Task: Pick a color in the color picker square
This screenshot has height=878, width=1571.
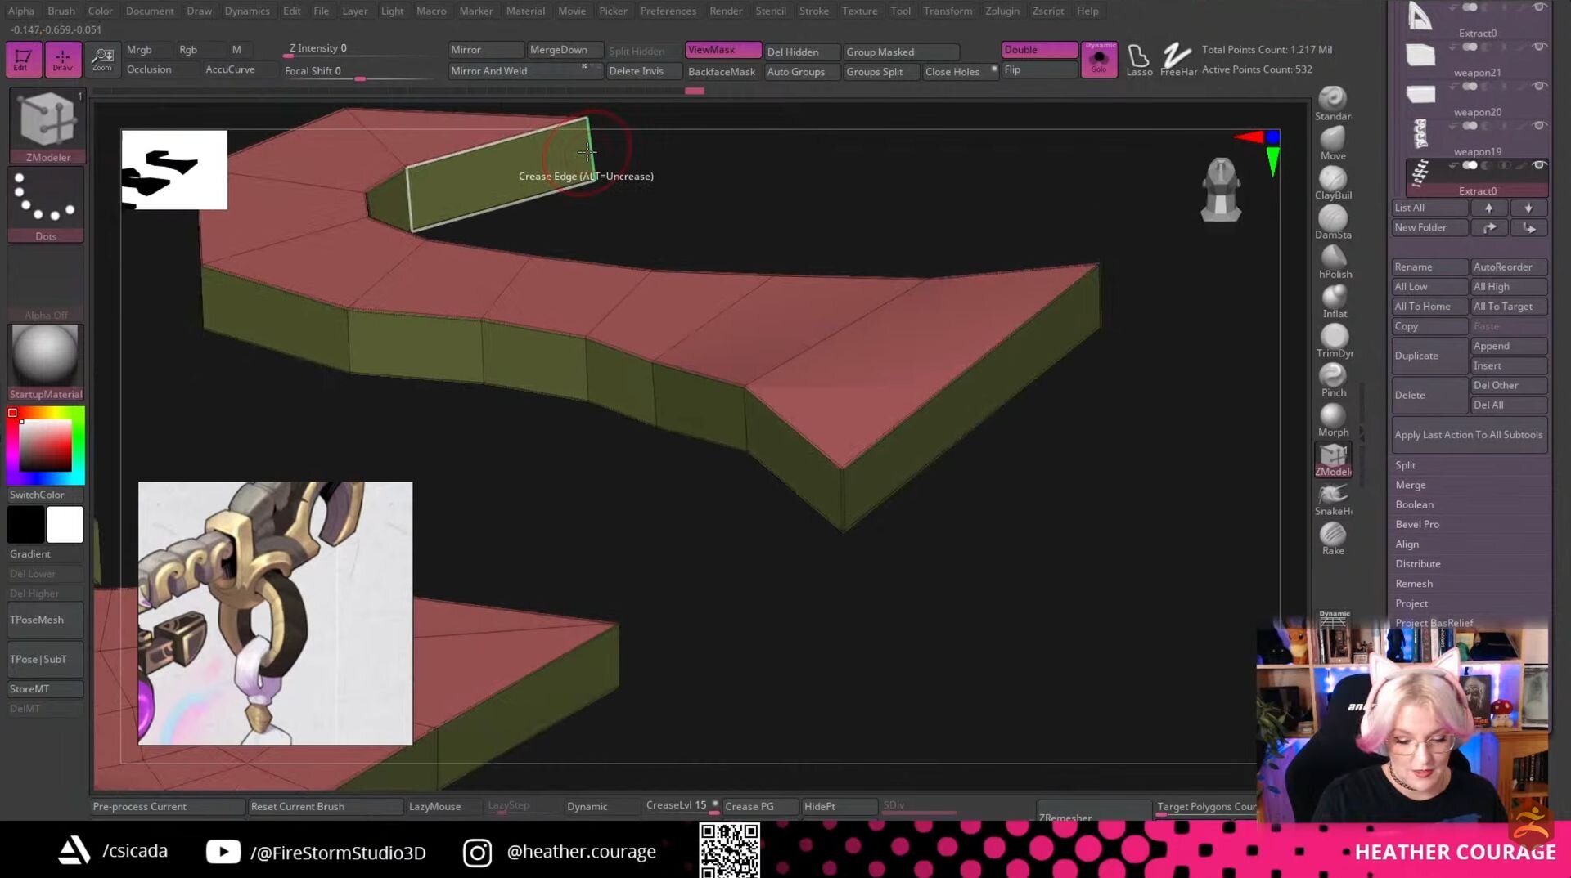Action: coord(46,446)
